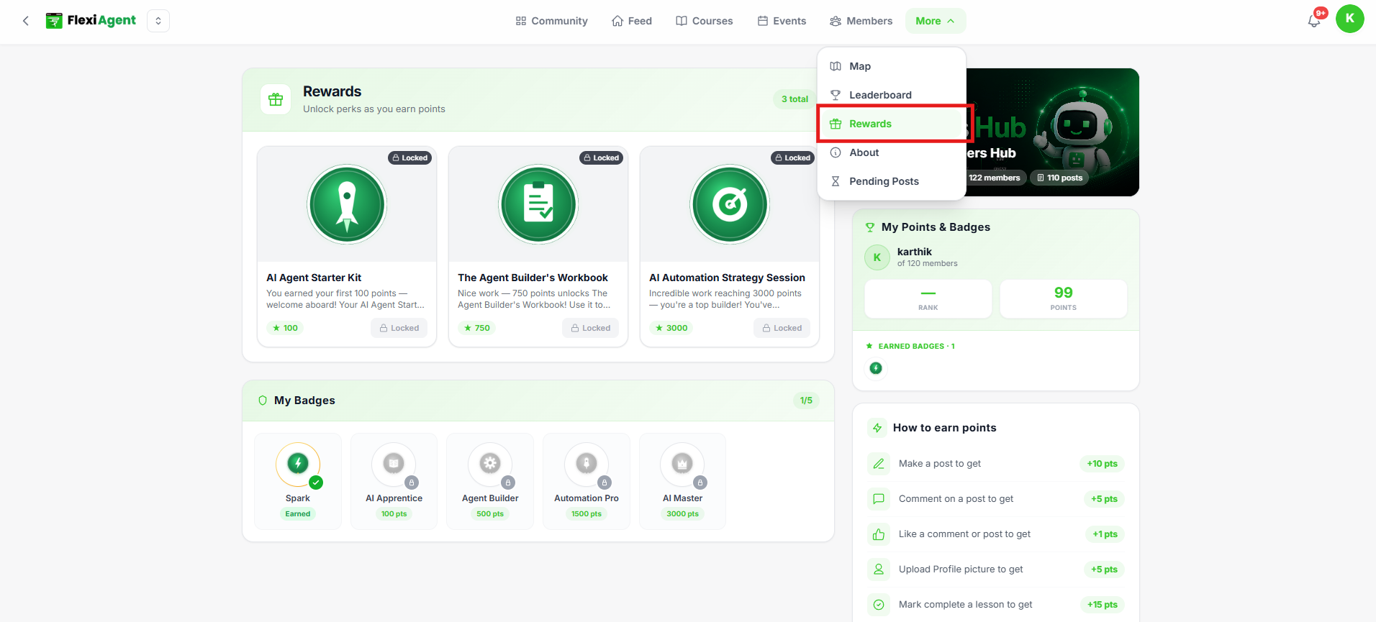
Task: Select Map from the More menu
Action: coord(892,66)
